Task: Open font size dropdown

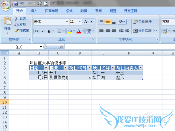Action: pyautogui.click(x=80, y=22)
